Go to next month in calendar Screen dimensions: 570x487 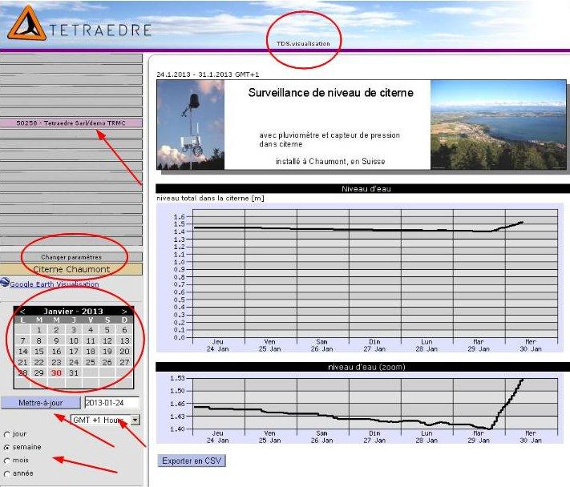click(x=124, y=311)
